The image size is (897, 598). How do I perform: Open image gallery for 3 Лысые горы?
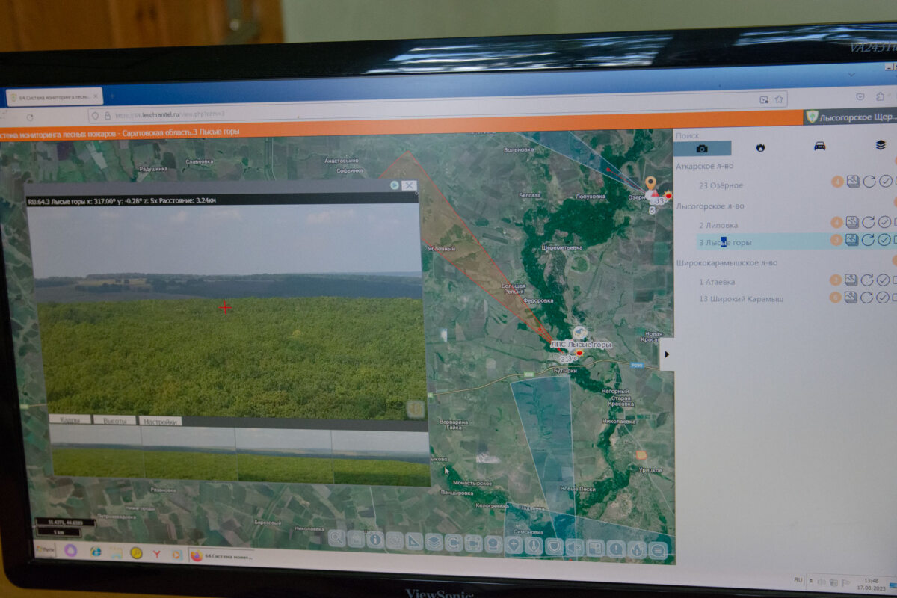(853, 240)
